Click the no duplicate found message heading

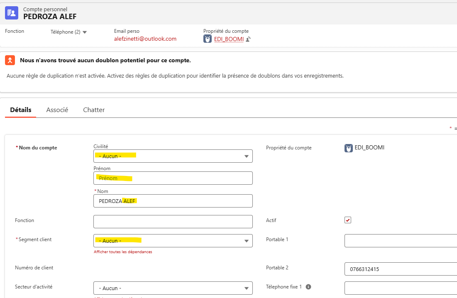105,60
